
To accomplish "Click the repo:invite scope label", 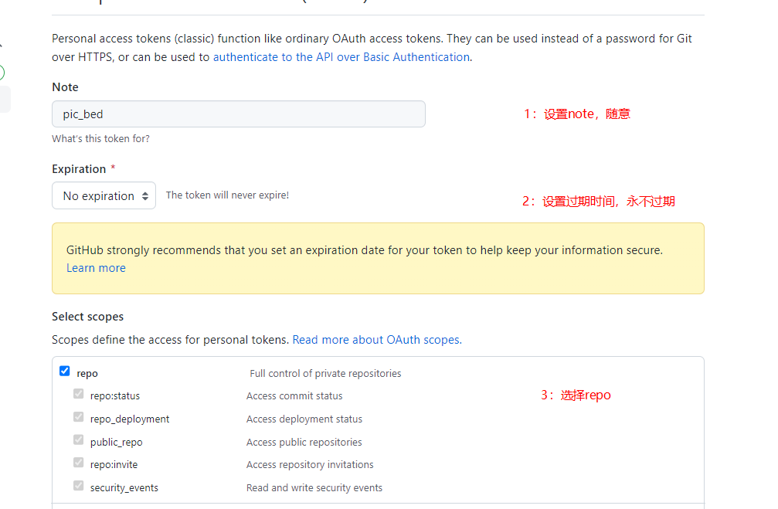I will click(x=114, y=465).
